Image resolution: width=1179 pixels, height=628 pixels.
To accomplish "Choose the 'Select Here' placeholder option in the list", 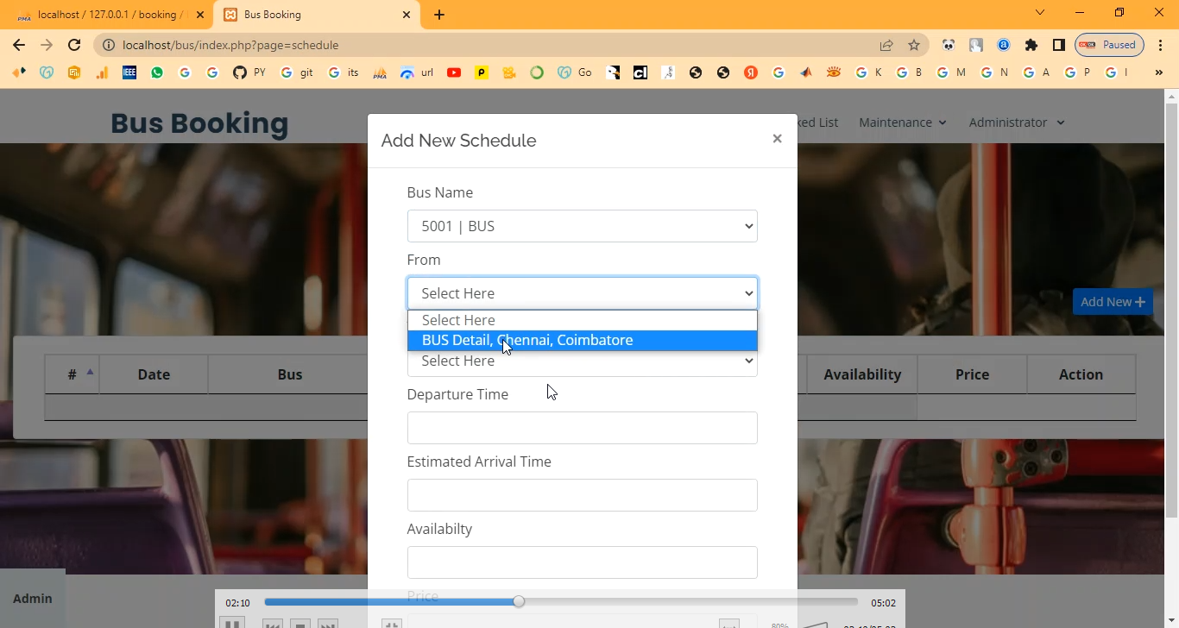I will tap(583, 320).
